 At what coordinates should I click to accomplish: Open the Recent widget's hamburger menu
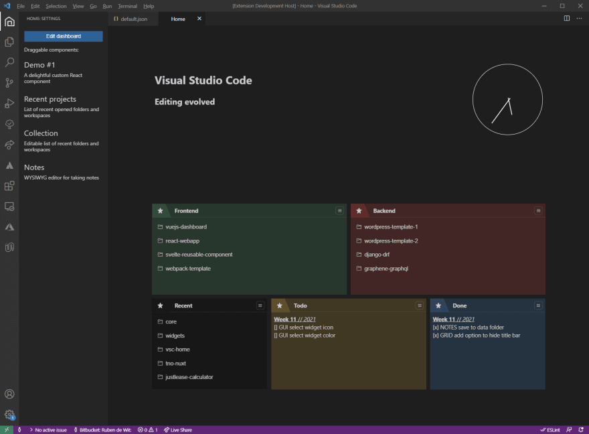tap(260, 305)
